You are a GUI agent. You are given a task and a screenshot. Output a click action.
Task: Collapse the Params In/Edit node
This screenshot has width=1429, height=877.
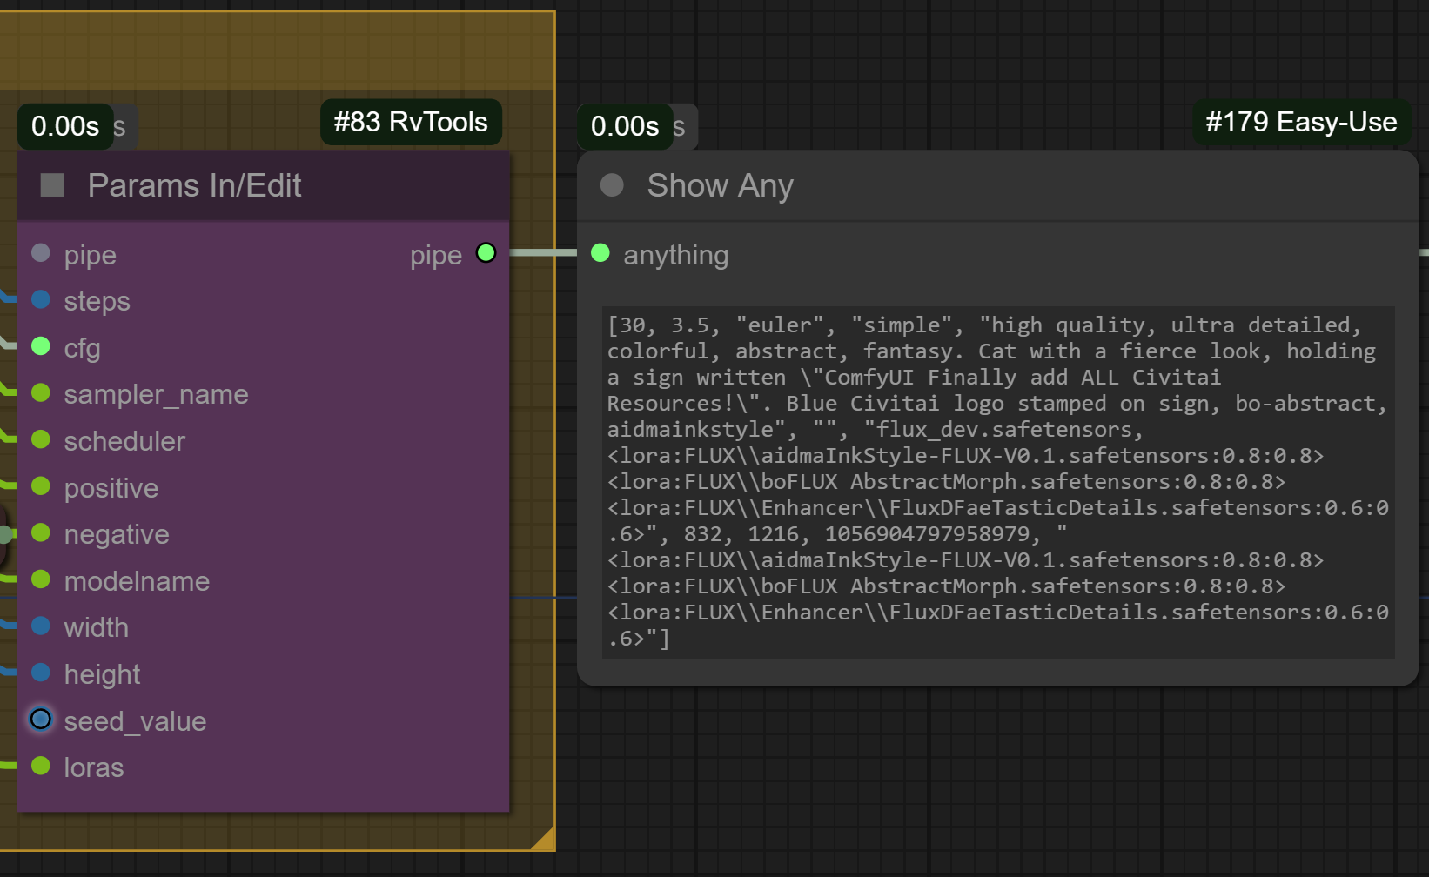coord(52,185)
